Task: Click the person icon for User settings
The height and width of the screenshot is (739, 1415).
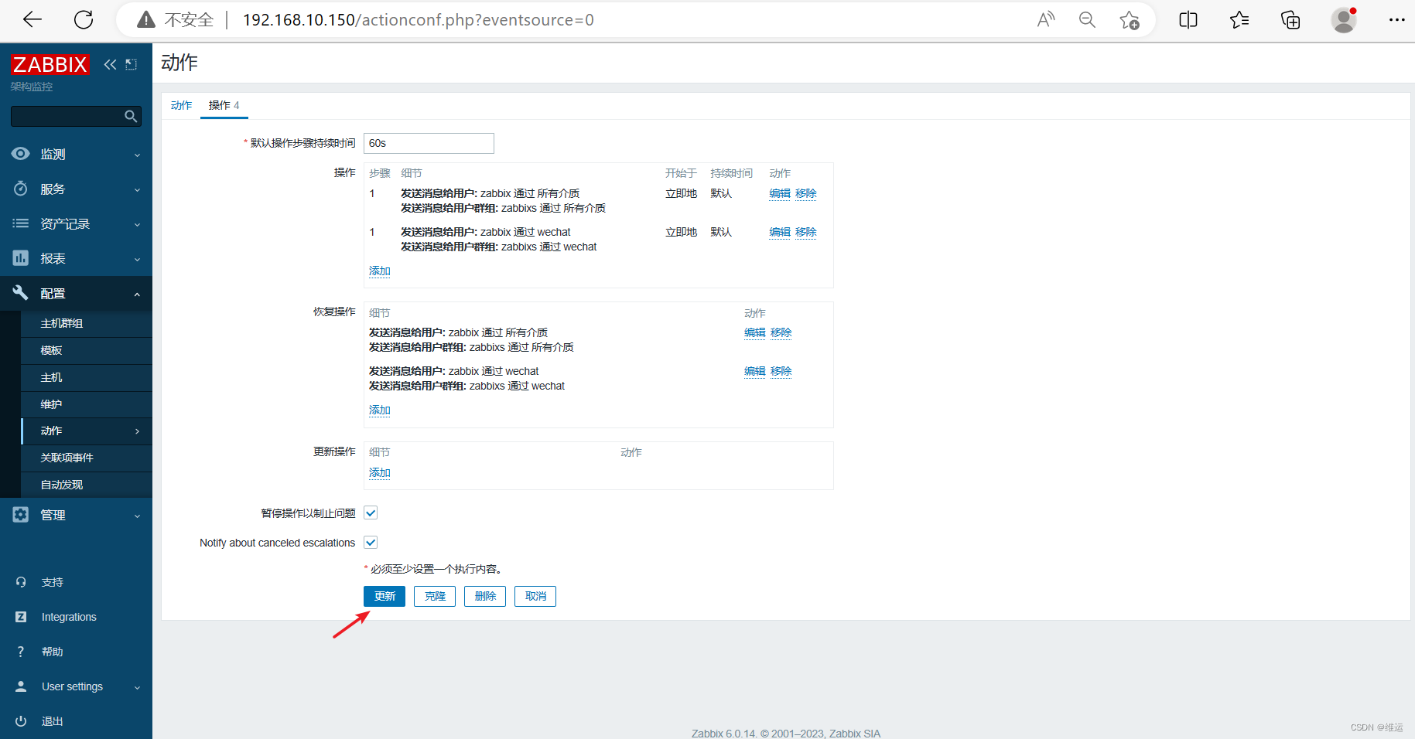Action: (x=21, y=686)
